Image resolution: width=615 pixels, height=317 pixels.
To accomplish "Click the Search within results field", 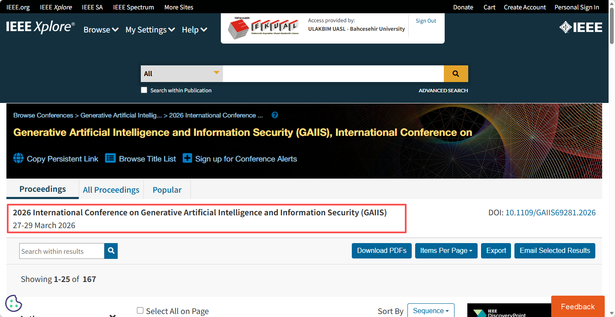I will (x=62, y=251).
